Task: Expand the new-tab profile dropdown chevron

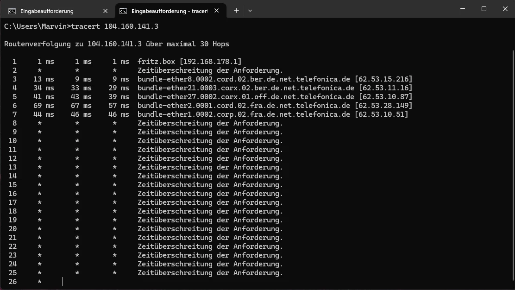Action: (250, 11)
